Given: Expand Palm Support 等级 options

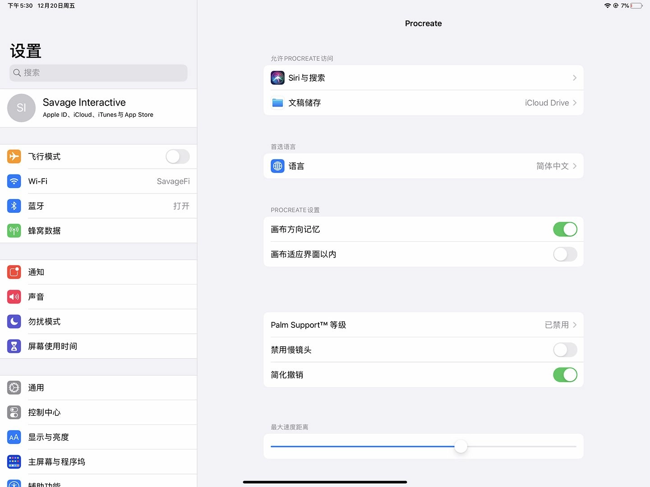Looking at the screenshot, I should click(x=423, y=325).
